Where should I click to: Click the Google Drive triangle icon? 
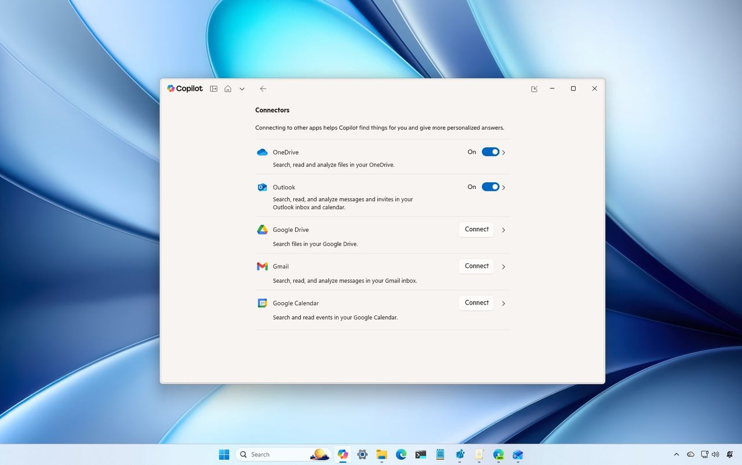pyautogui.click(x=262, y=230)
